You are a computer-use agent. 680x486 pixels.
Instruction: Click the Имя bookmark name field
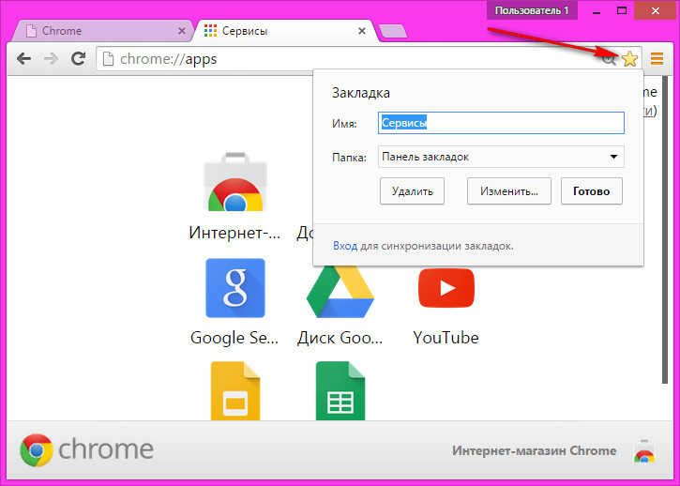501,123
